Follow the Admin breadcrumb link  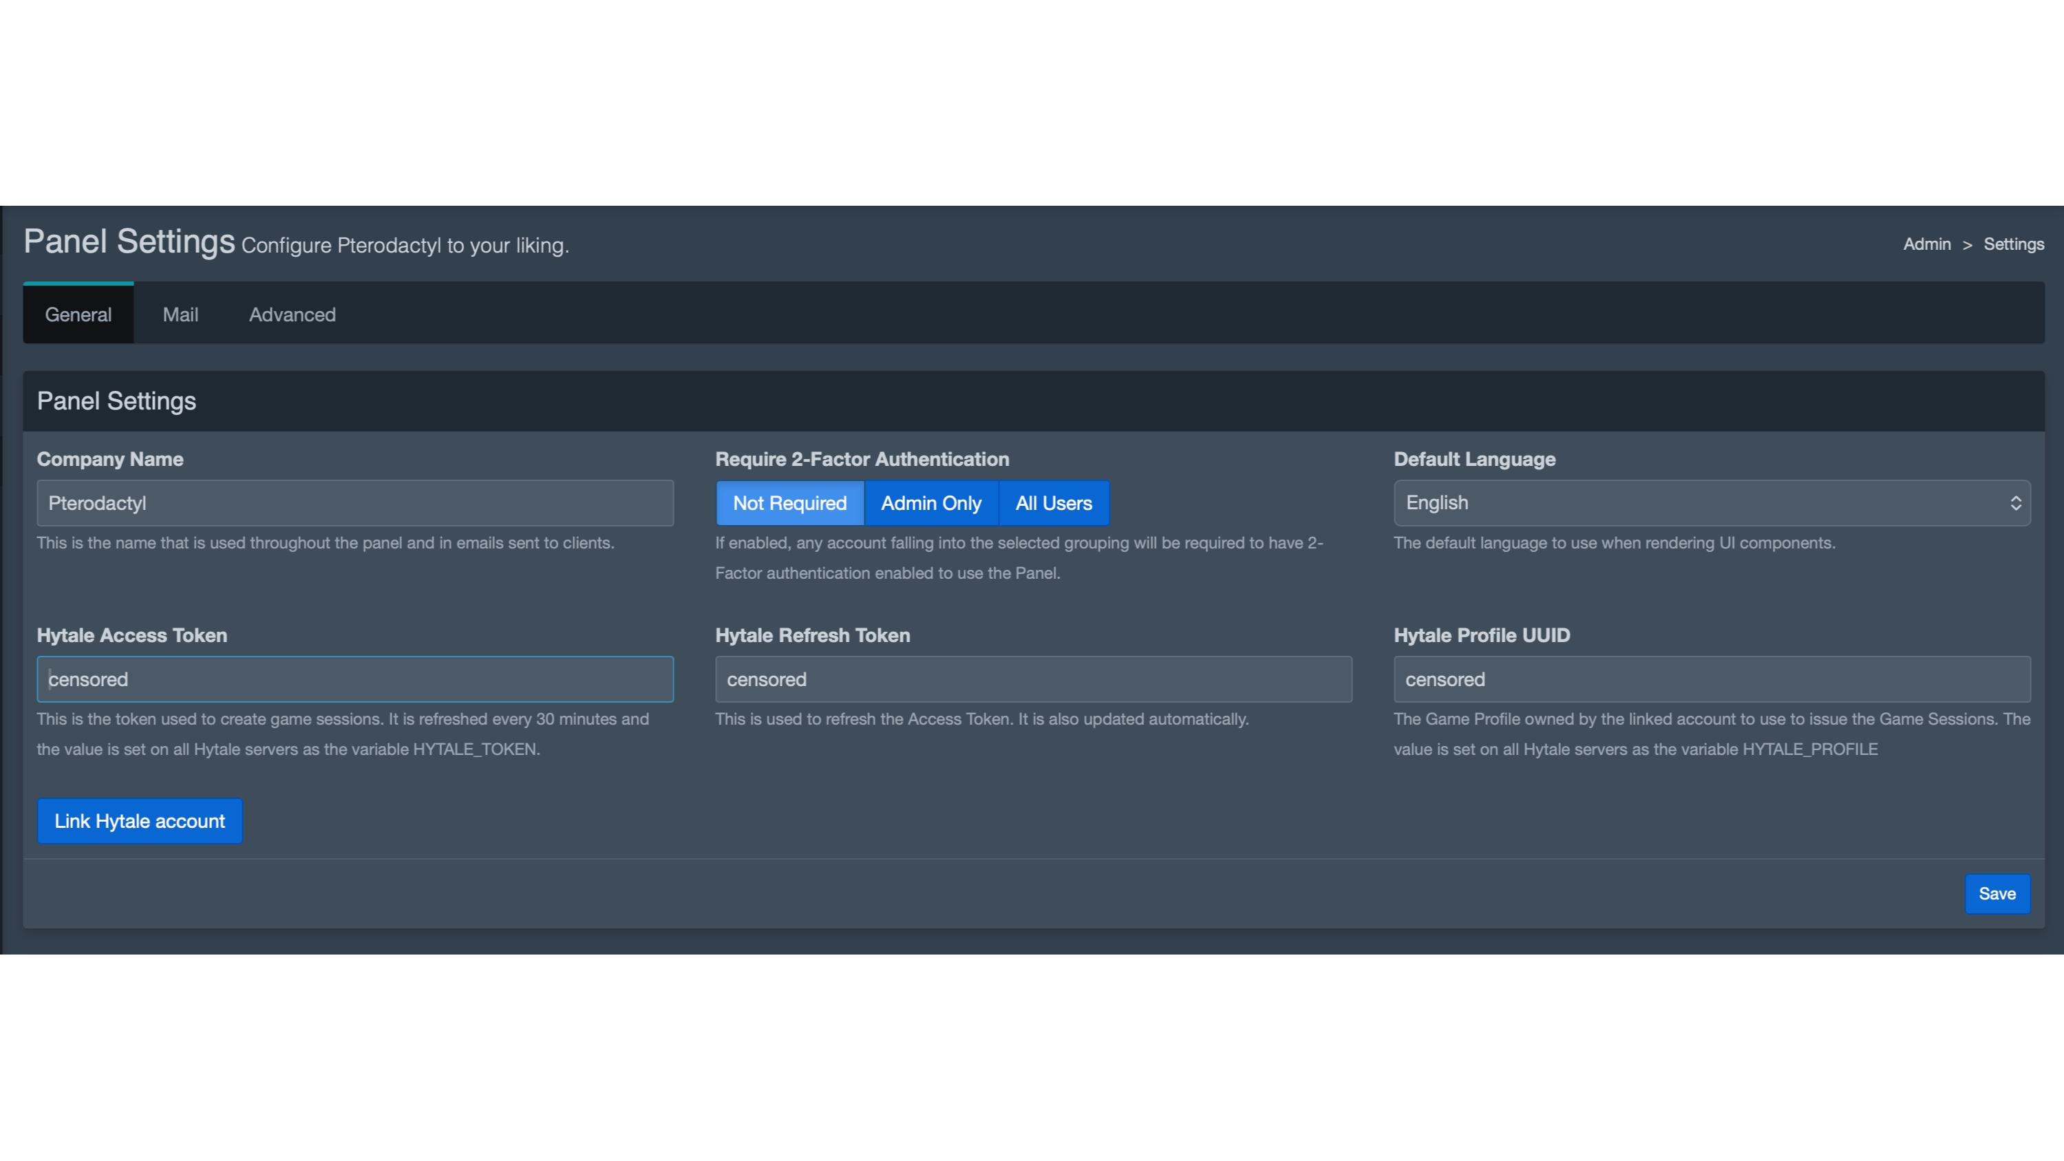[1926, 244]
